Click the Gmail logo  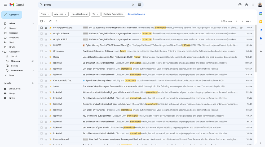pos(17,5)
